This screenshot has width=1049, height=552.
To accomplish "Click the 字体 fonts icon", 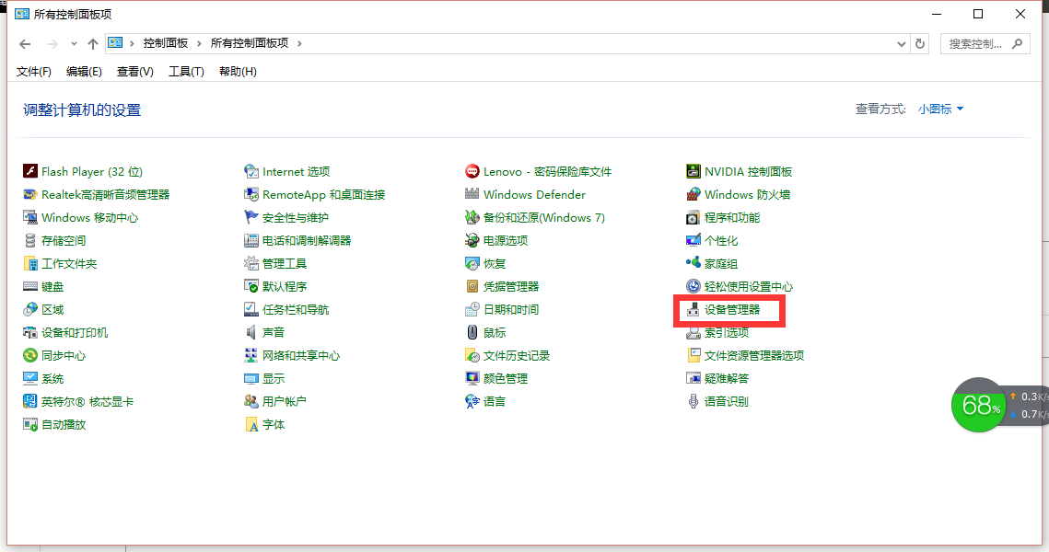I will (x=251, y=424).
